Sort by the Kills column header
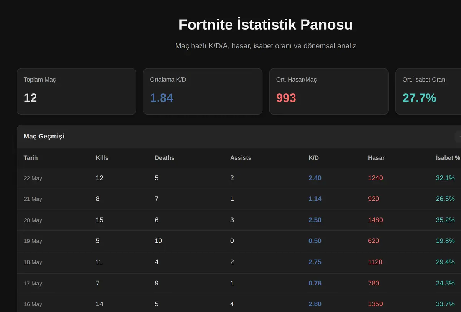The width and height of the screenshot is (461, 312). click(x=102, y=158)
